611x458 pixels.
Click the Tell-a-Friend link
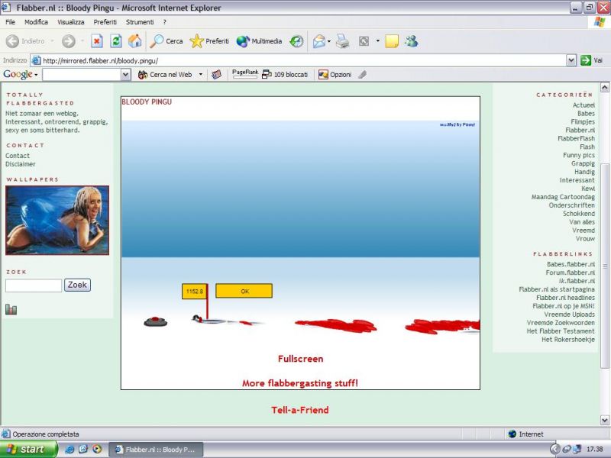tap(300, 410)
